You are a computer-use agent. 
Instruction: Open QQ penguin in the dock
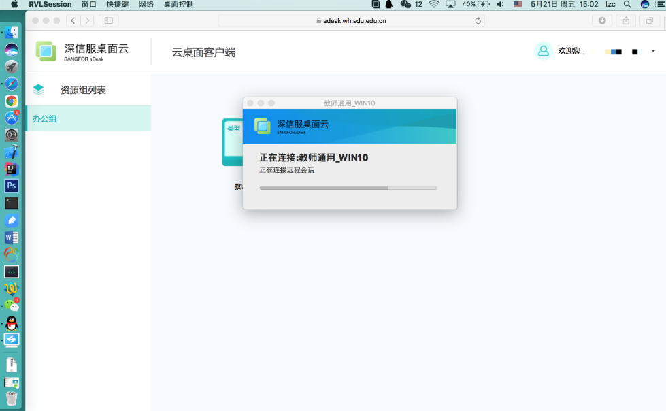12,323
